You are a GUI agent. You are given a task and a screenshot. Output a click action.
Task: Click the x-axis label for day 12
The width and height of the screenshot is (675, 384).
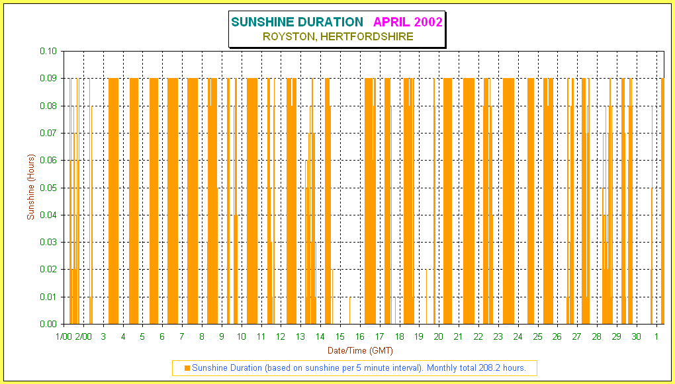tap(281, 336)
